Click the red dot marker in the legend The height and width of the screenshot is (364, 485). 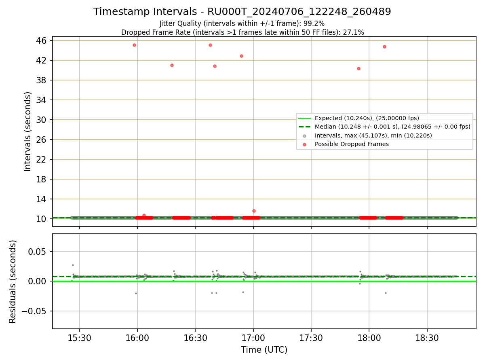[x=304, y=144]
